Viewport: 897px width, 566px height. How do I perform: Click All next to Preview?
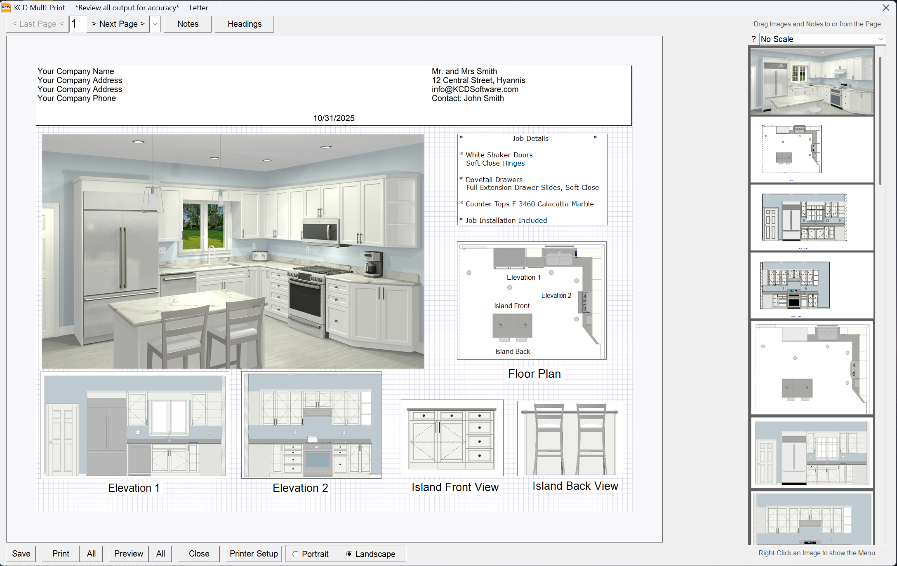(160, 554)
